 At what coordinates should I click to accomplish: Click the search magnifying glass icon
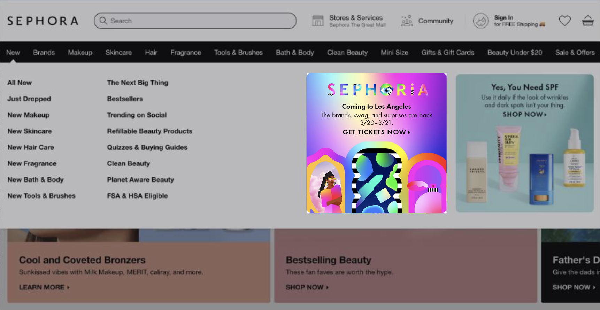103,21
